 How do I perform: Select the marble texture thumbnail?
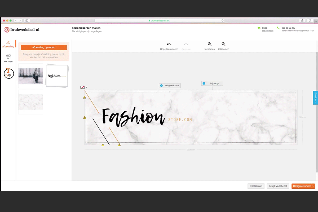(x=30, y=102)
